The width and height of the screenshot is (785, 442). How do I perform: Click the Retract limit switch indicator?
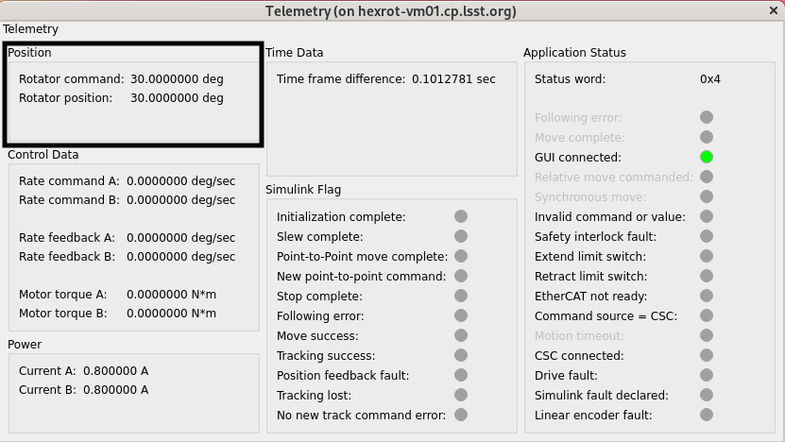click(x=707, y=276)
